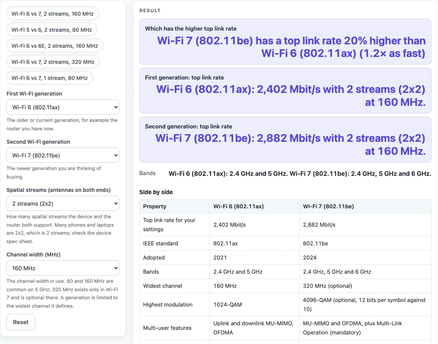The width and height of the screenshot is (438, 344).
Task: Click the Property column header
Action: click(175, 206)
